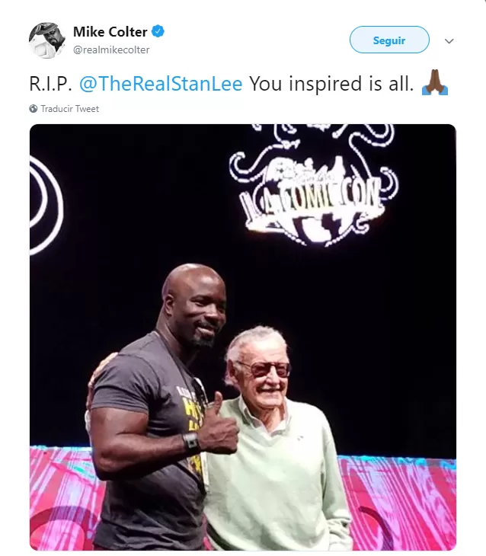Open the @TheRealStanLee mention link
The height and width of the screenshot is (556, 486).
tap(161, 84)
